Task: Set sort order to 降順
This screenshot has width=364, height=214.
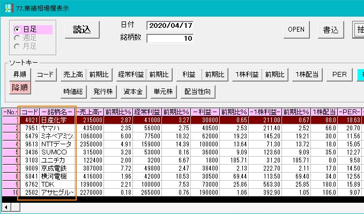Action: tap(20, 88)
